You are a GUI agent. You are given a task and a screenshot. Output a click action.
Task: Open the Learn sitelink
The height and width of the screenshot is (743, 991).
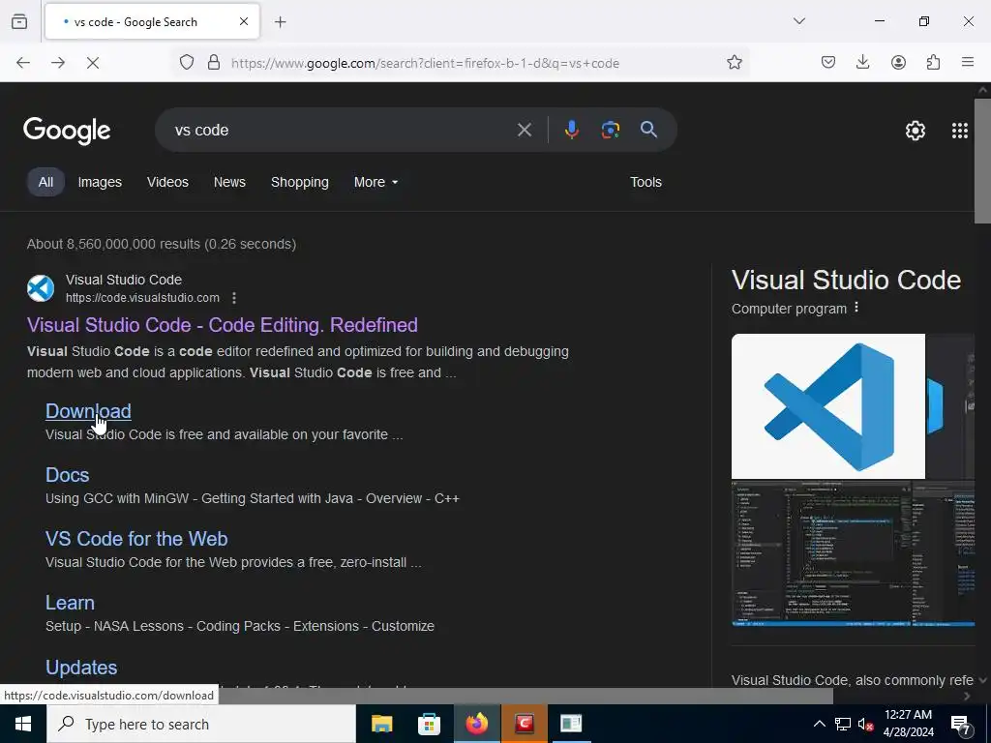click(70, 603)
